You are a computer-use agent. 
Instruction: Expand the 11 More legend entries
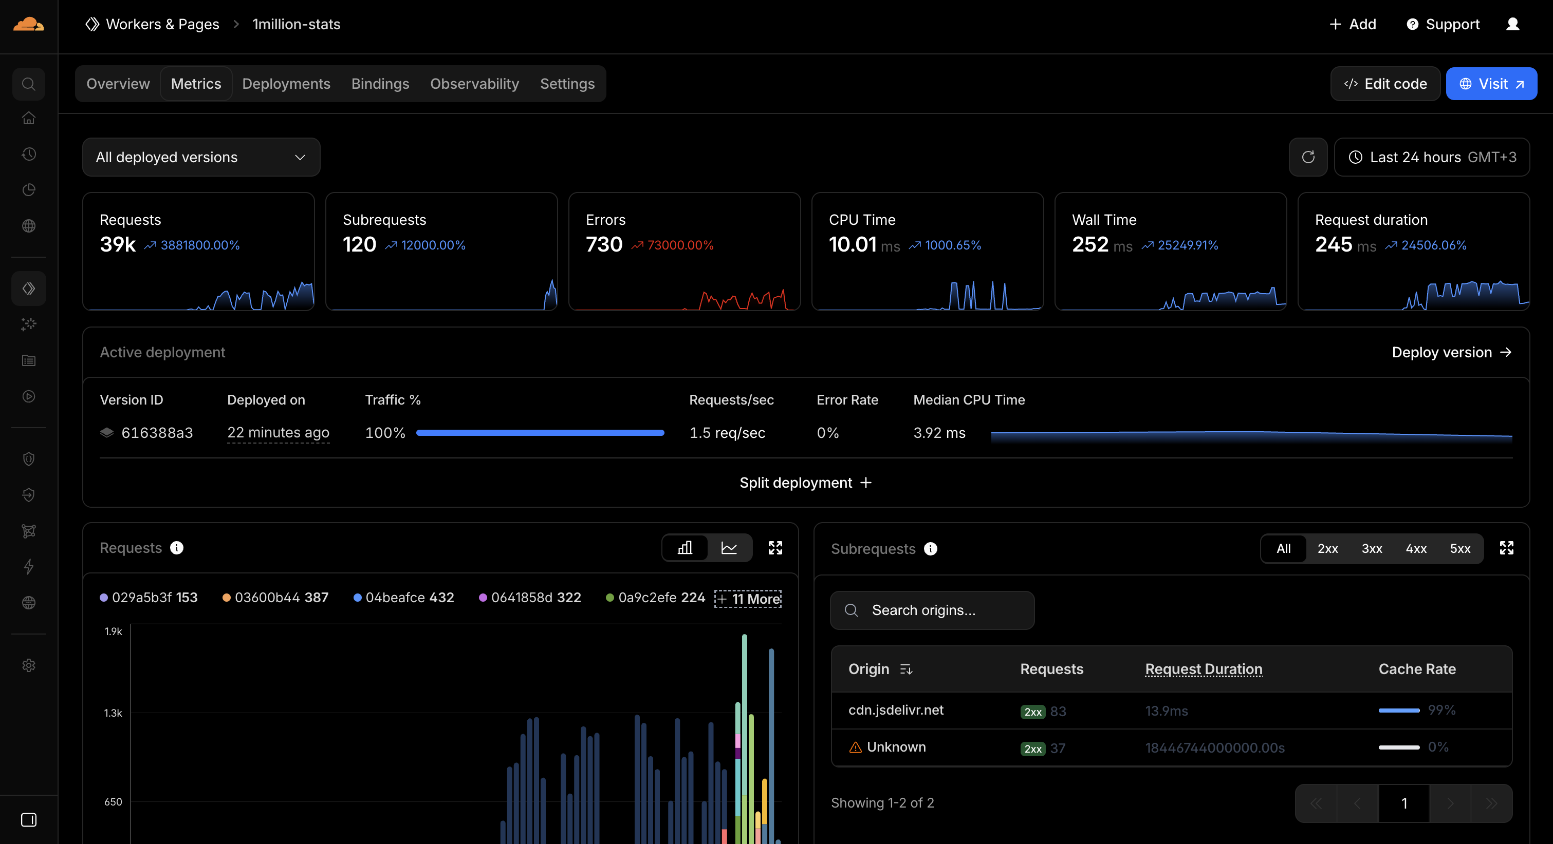[748, 598]
